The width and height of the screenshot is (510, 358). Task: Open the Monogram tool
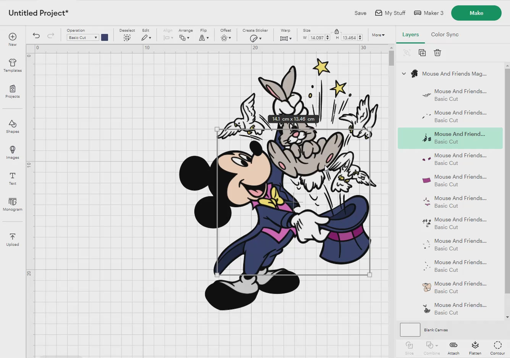pyautogui.click(x=13, y=204)
